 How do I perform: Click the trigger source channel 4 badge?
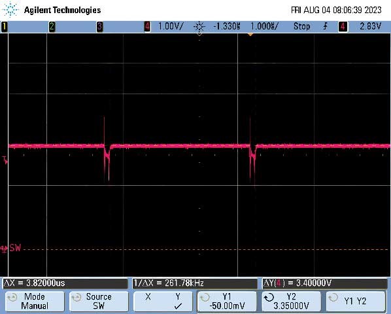pyautogui.click(x=343, y=26)
